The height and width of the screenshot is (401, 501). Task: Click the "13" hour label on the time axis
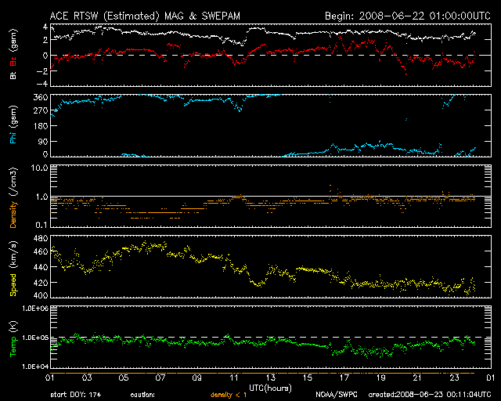(271, 378)
